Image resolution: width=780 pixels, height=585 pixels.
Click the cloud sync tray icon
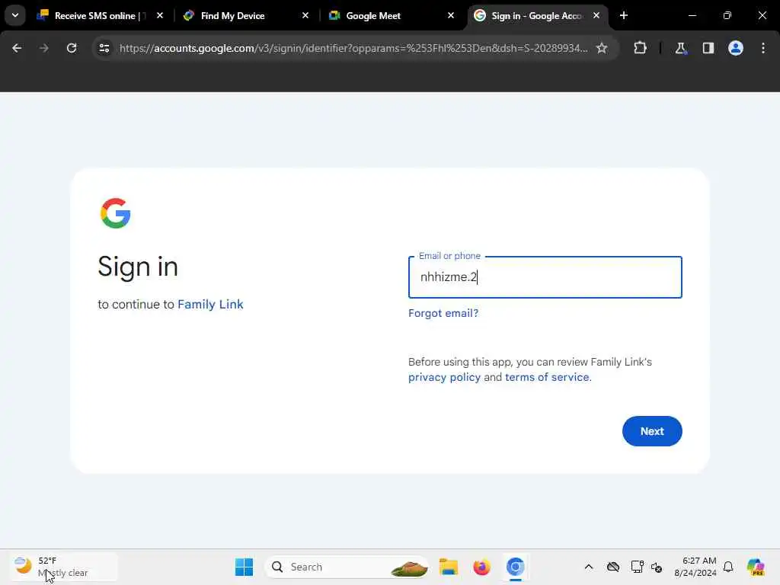613,567
